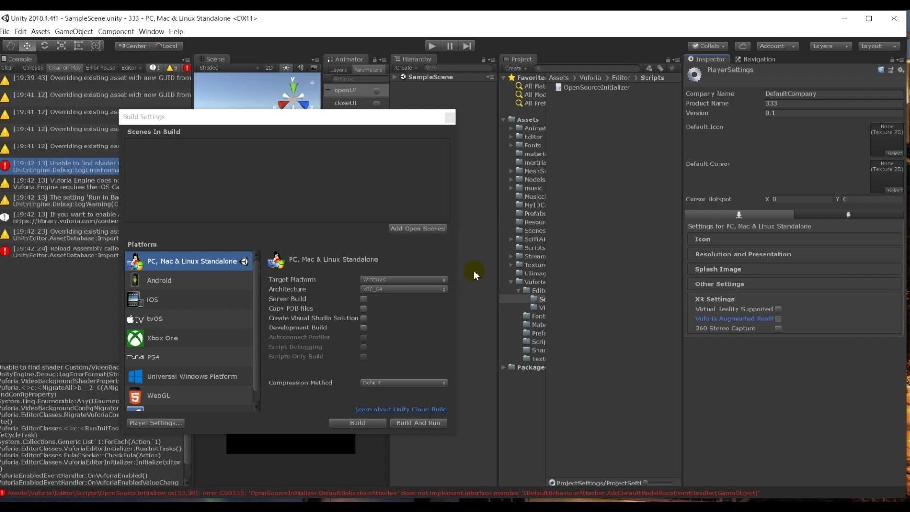Switch to Animator Layers tab

338,70
